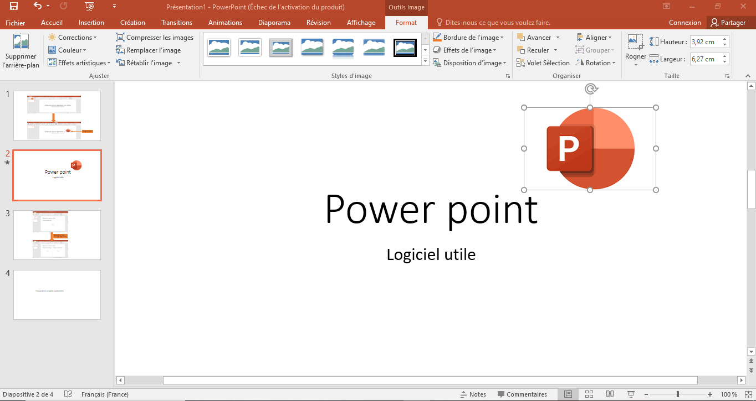The height and width of the screenshot is (401, 756).
Task: Start slideshow from beginning in quick access toolbar
Action: tap(89, 7)
